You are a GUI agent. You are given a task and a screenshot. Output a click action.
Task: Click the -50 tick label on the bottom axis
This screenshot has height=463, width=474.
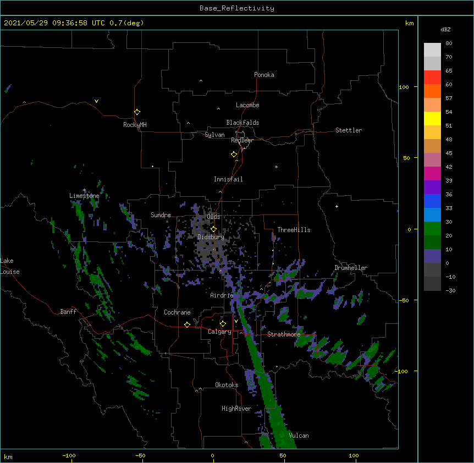click(x=140, y=455)
